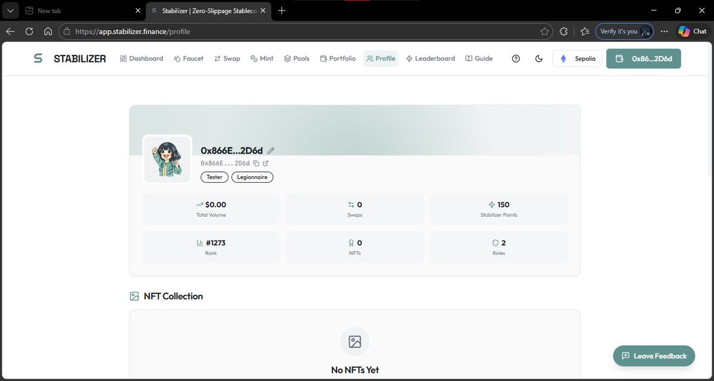The width and height of the screenshot is (714, 381).
Task: Click the Roles count card
Action: (x=499, y=247)
